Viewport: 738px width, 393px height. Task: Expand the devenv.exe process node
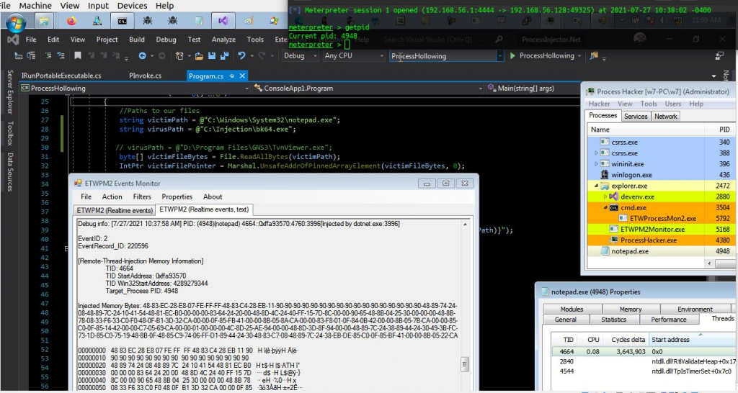605,196
